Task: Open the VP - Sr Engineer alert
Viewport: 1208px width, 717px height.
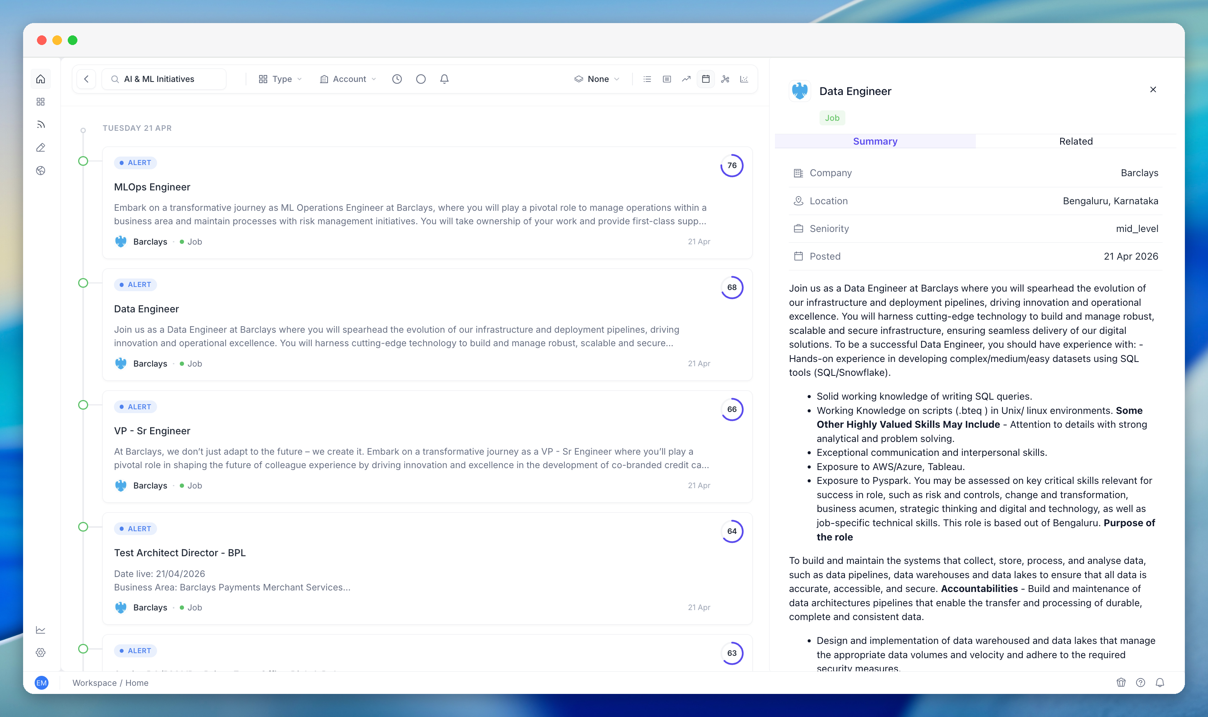Action: coord(152,430)
